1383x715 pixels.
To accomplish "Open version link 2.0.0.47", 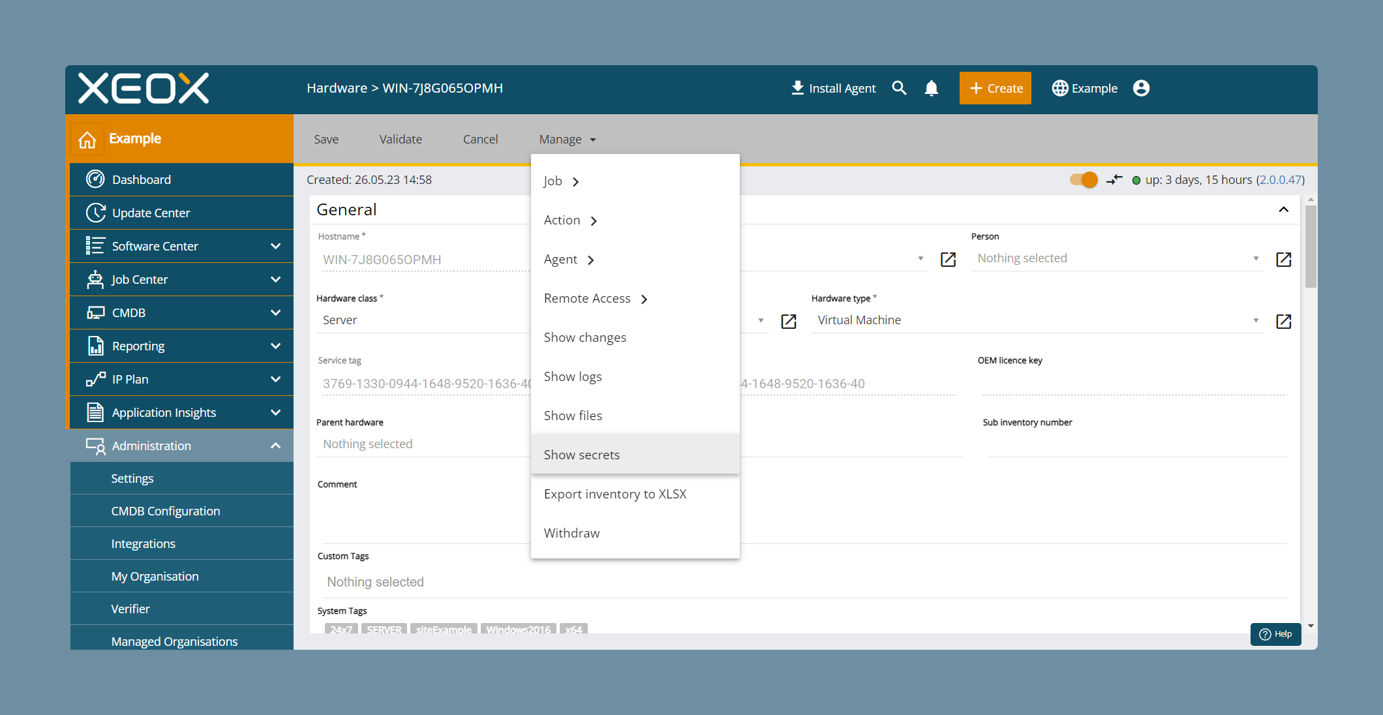I will point(1280,179).
